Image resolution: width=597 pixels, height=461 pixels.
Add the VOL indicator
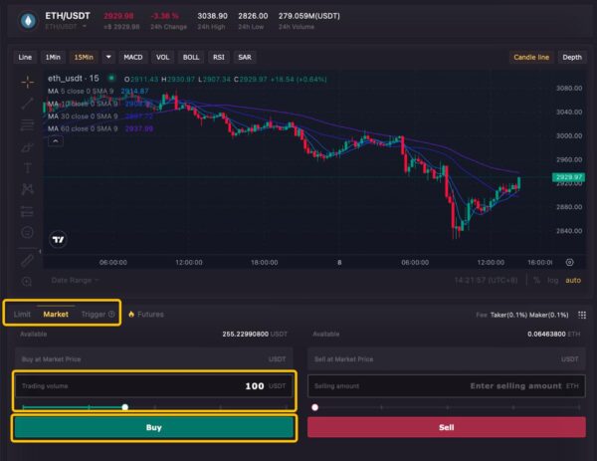(x=162, y=57)
